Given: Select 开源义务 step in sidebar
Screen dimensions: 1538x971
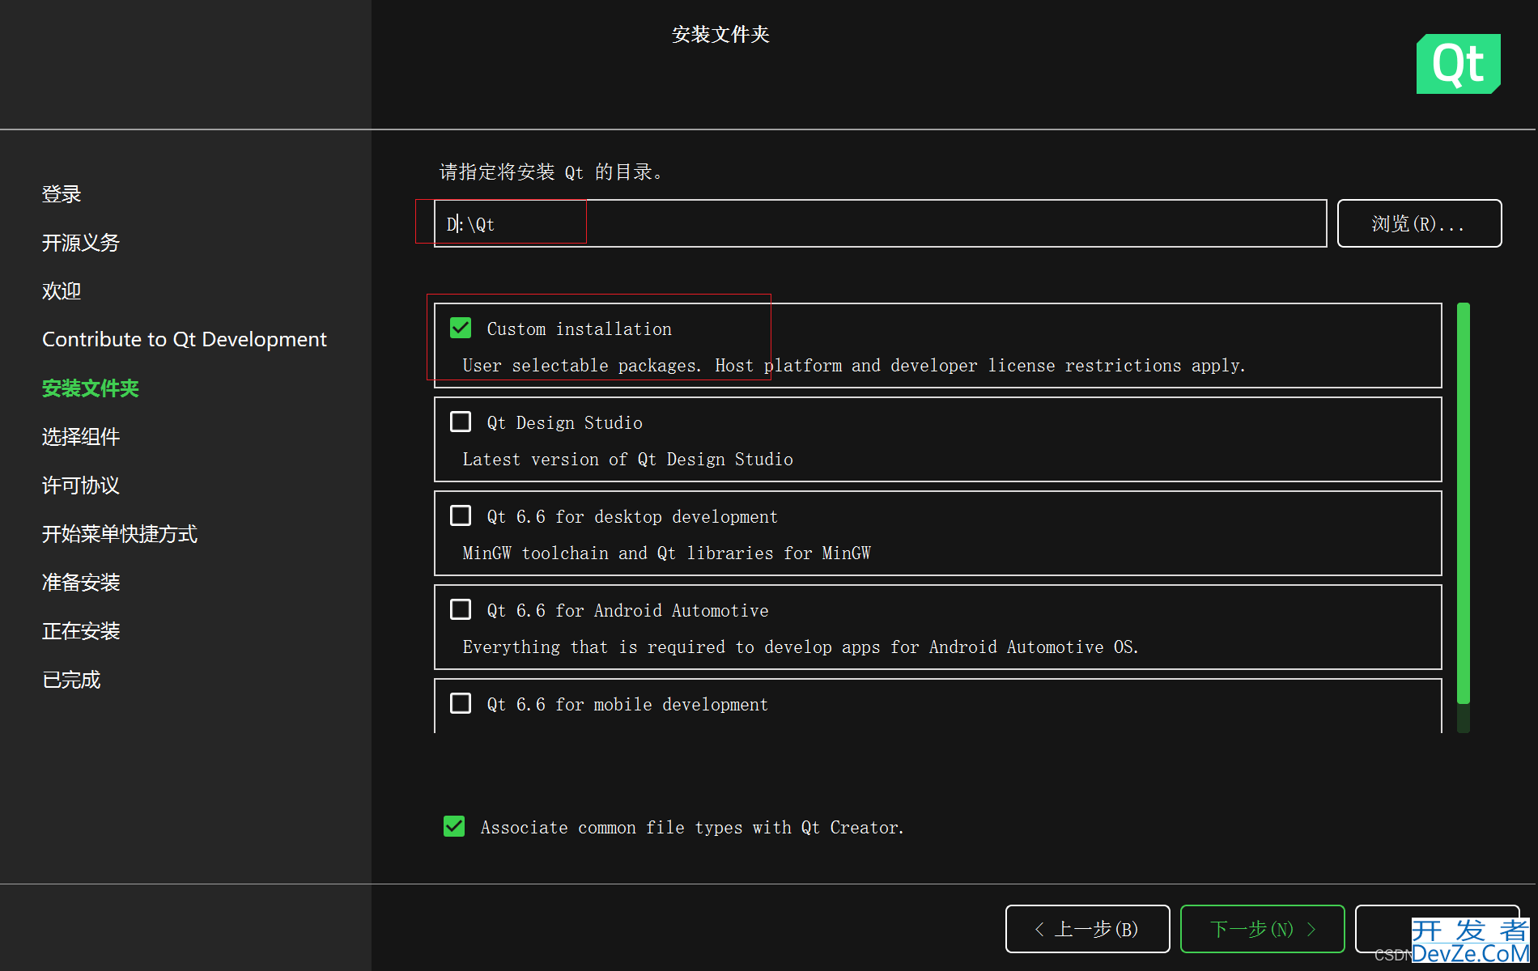Looking at the screenshot, I should (81, 243).
